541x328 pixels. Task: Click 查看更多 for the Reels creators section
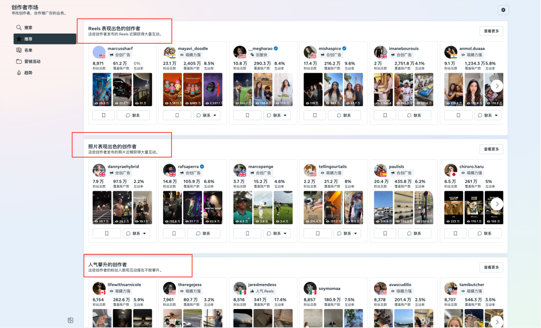click(x=491, y=30)
